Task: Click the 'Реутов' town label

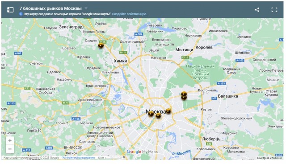Action: click(x=206, y=109)
